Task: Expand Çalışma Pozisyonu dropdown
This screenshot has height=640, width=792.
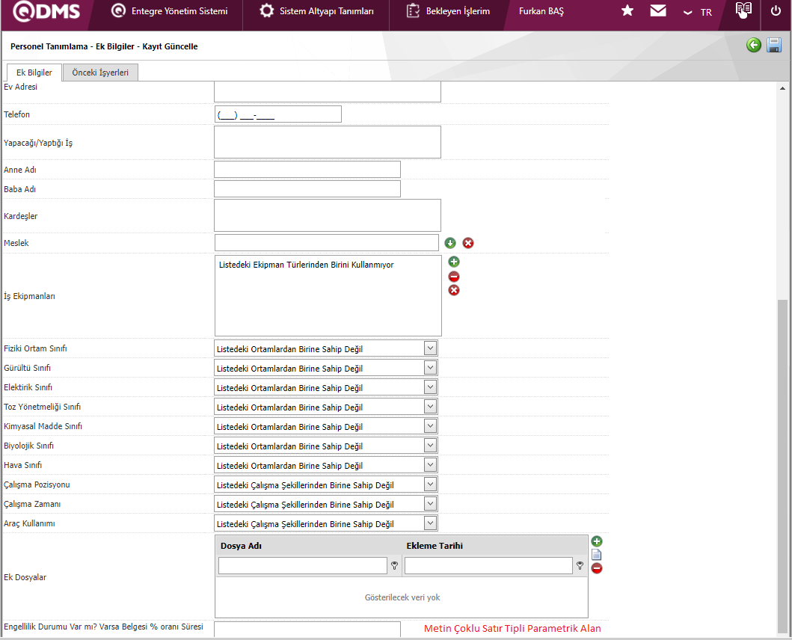Action: point(430,484)
